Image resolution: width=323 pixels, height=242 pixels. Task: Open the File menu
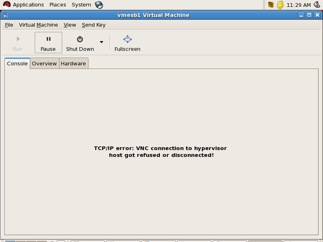(x=9, y=25)
